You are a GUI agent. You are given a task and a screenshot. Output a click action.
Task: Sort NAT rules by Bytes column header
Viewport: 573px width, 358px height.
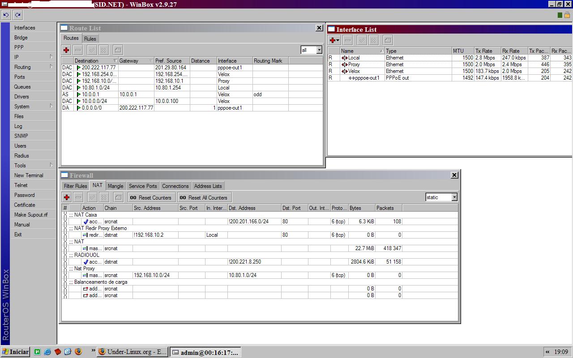(x=362, y=208)
